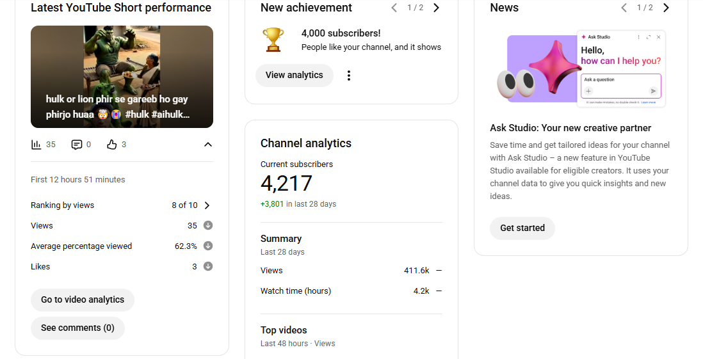
Task: Show previous News card
Action: 624,8
